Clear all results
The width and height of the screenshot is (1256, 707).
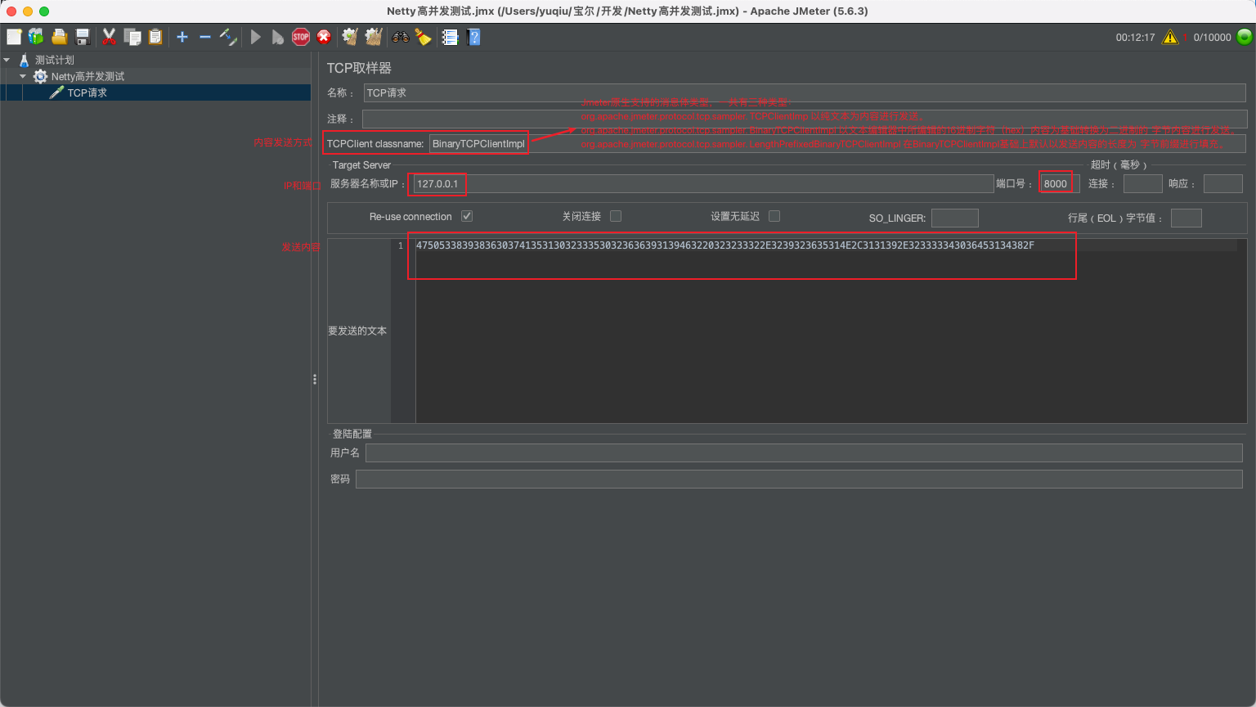pyautogui.click(x=374, y=37)
